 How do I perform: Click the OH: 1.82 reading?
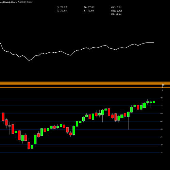pos(116,11)
